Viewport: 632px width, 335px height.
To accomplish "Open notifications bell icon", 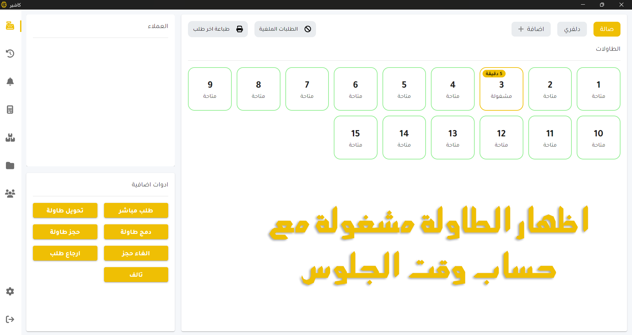I will point(10,81).
